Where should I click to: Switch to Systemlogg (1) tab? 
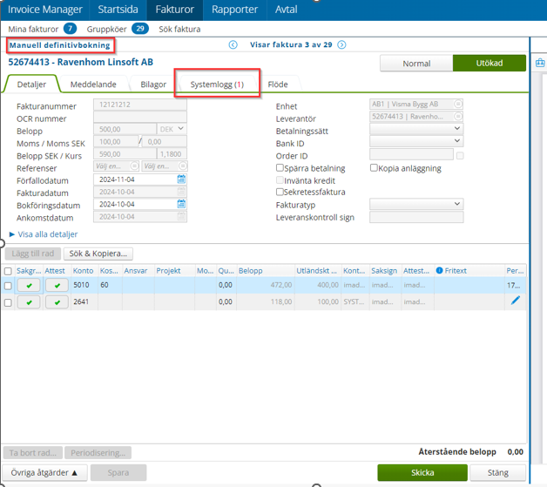[217, 85]
